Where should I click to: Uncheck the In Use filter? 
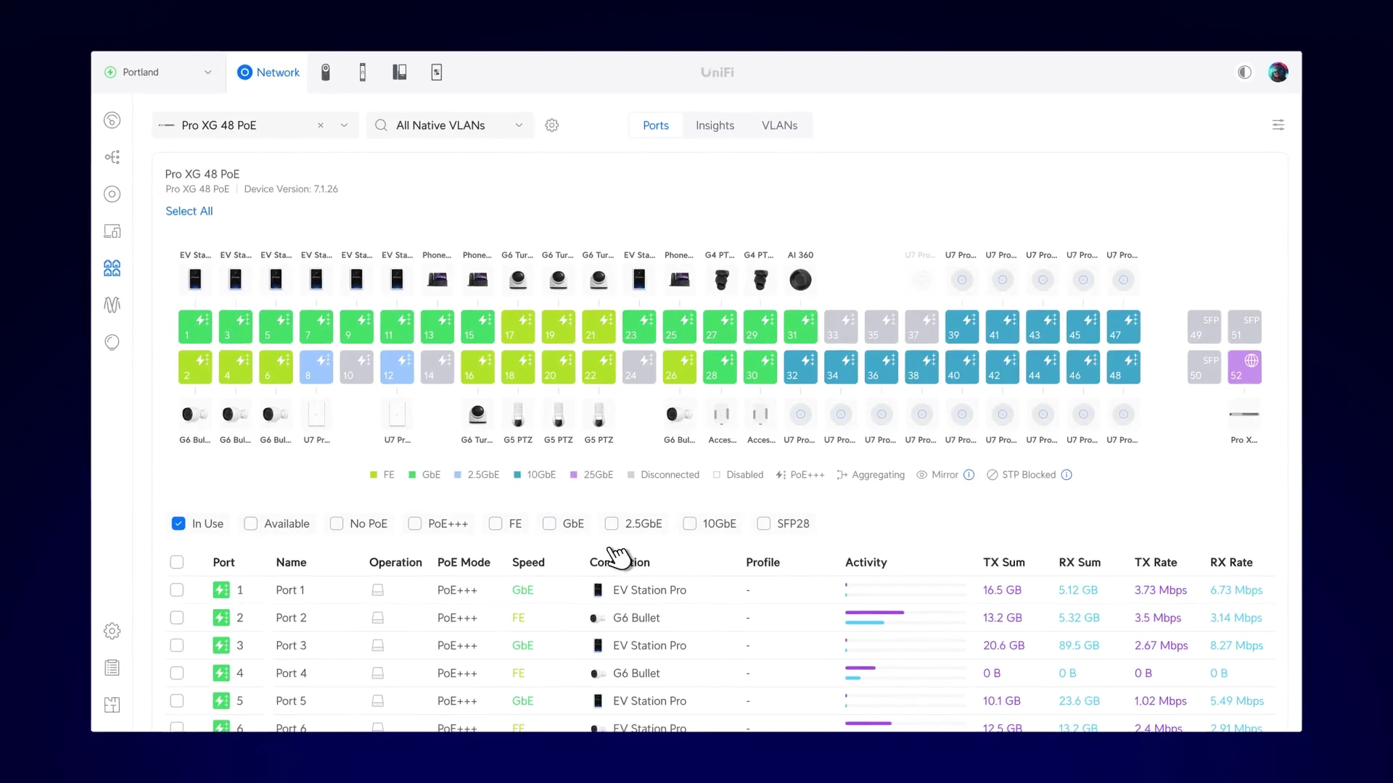(178, 523)
